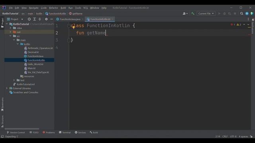The image size is (255, 143).
Task: Select FunctionInJava in project tree
Action: pyautogui.click(x=33, y=56)
